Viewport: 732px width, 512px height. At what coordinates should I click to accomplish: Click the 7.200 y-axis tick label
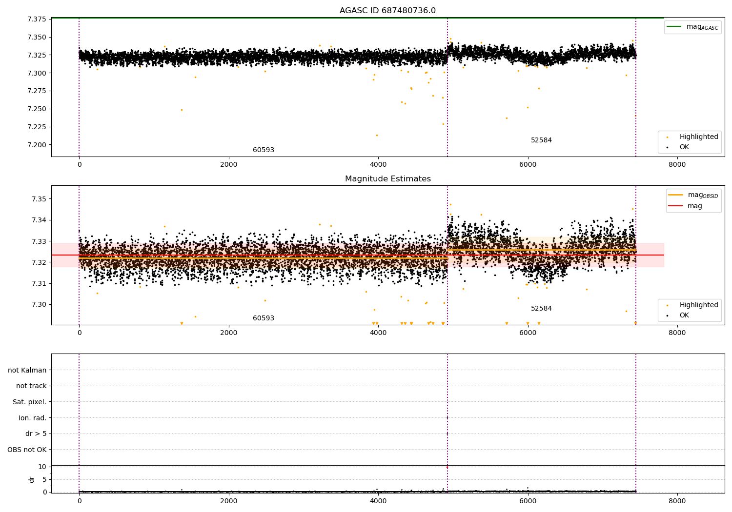tap(37, 145)
